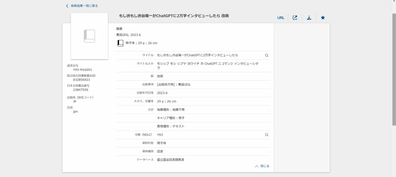The image size is (396, 177).
Task: Click the open-in-new-window icon
Action: click(x=295, y=18)
